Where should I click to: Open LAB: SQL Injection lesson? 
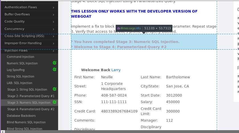19,83
